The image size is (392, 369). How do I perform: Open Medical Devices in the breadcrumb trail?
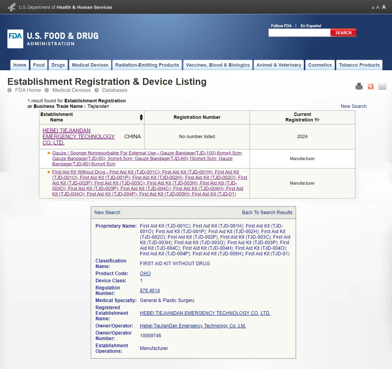tap(71, 90)
